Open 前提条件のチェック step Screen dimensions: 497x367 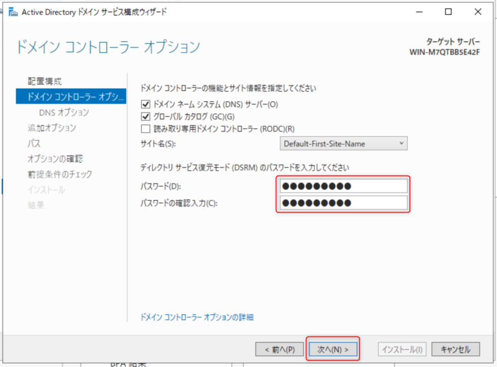coord(59,174)
